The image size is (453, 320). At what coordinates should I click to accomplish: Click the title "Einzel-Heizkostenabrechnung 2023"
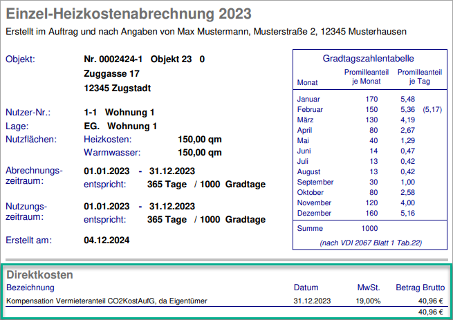click(129, 14)
